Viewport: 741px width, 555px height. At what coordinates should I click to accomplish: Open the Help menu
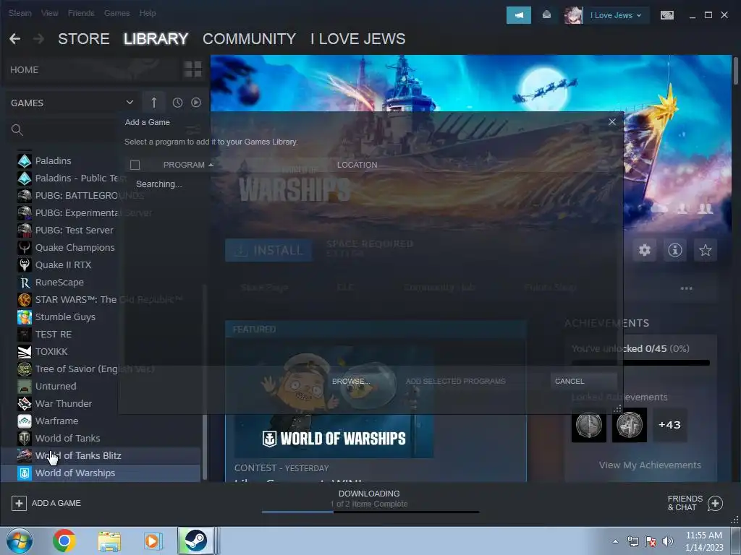point(148,13)
